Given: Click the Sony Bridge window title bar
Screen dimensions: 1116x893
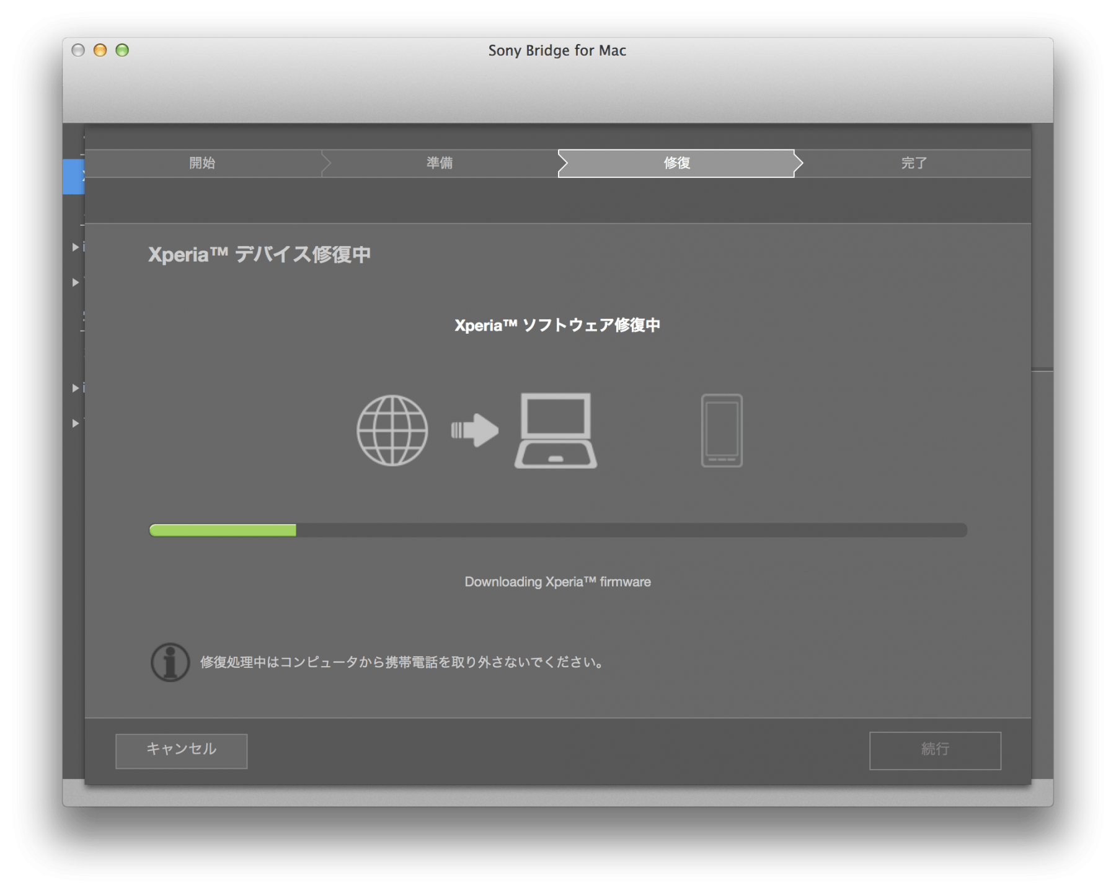Looking at the screenshot, I should (556, 50).
